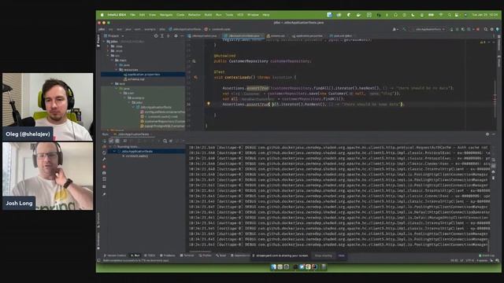Dump threads with camera icon in Run panel
This screenshot has width=504, height=283.
click(x=104, y=173)
